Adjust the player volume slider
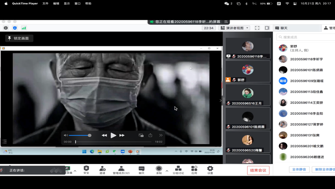This screenshot has height=189, width=335. (80, 135)
